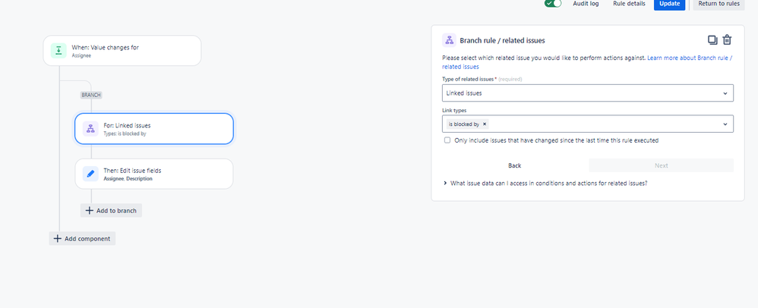The image size is (758, 308).
Task: Click the plus icon on Add component
Action: pos(58,238)
